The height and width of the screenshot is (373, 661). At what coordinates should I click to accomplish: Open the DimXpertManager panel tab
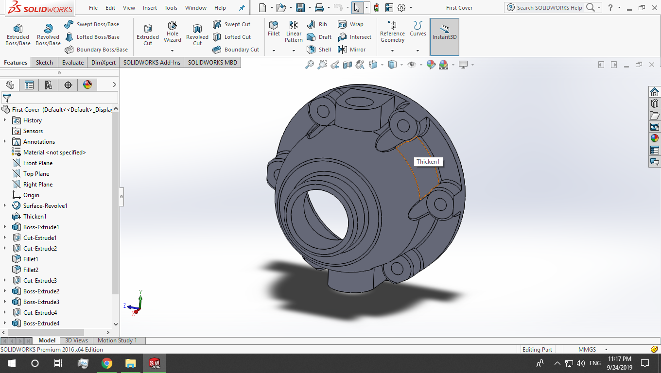[x=68, y=85]
